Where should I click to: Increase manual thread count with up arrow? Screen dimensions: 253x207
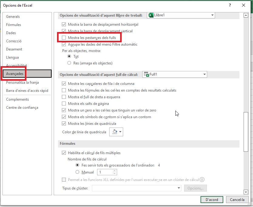tap(114, 171)
